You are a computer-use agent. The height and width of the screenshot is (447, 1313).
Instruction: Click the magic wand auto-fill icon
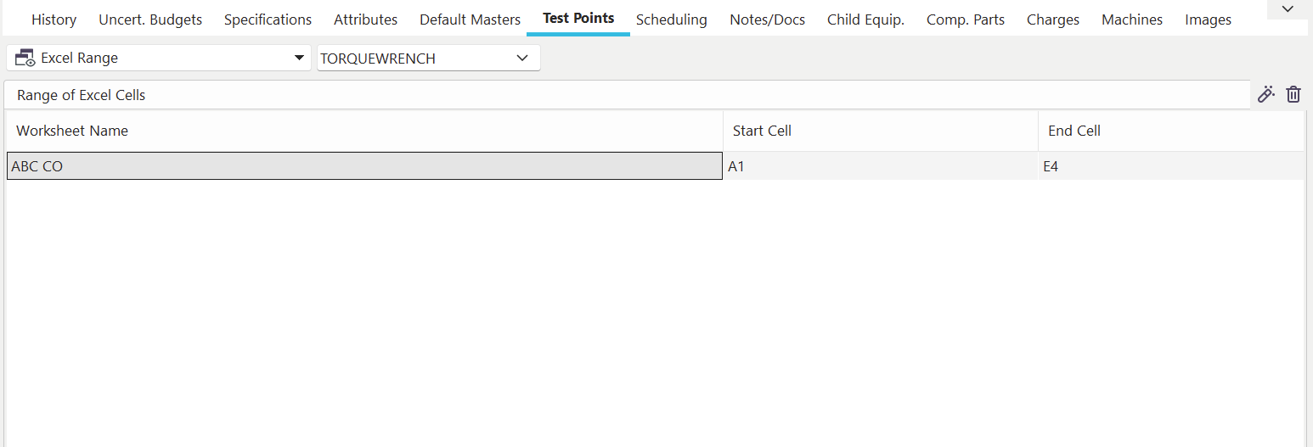coord(1266,94)
